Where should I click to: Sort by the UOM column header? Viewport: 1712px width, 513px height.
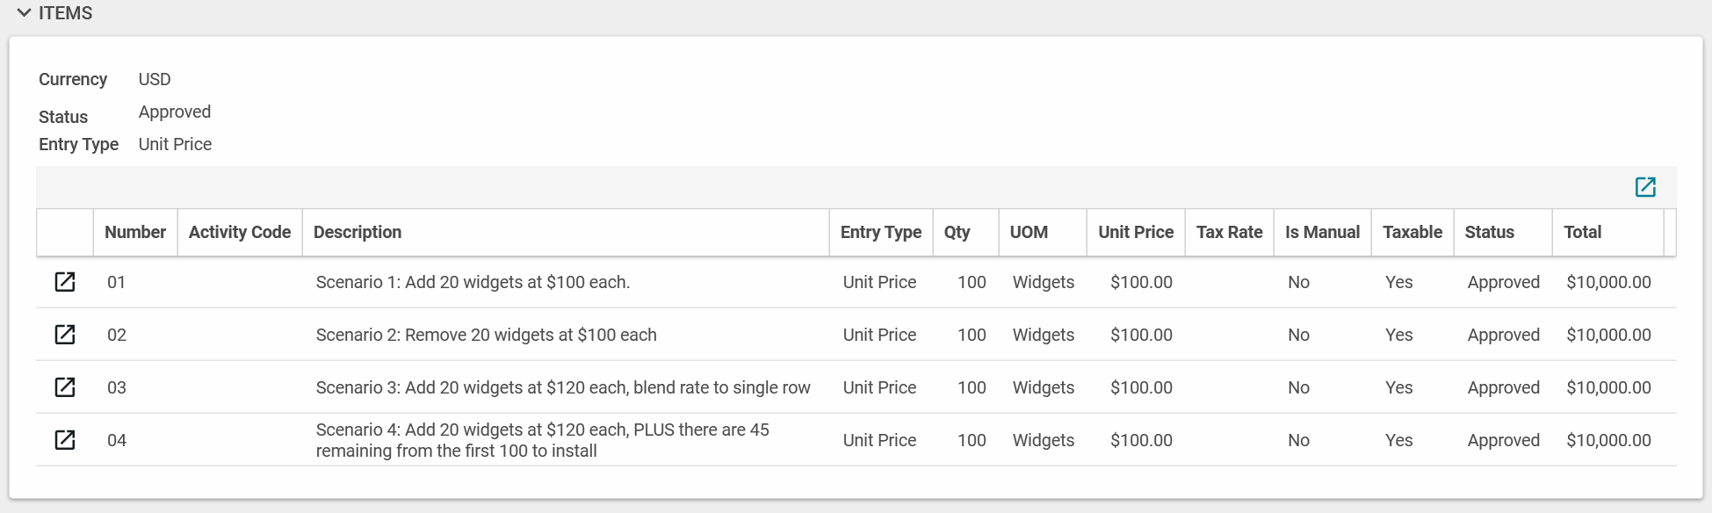1029,232
